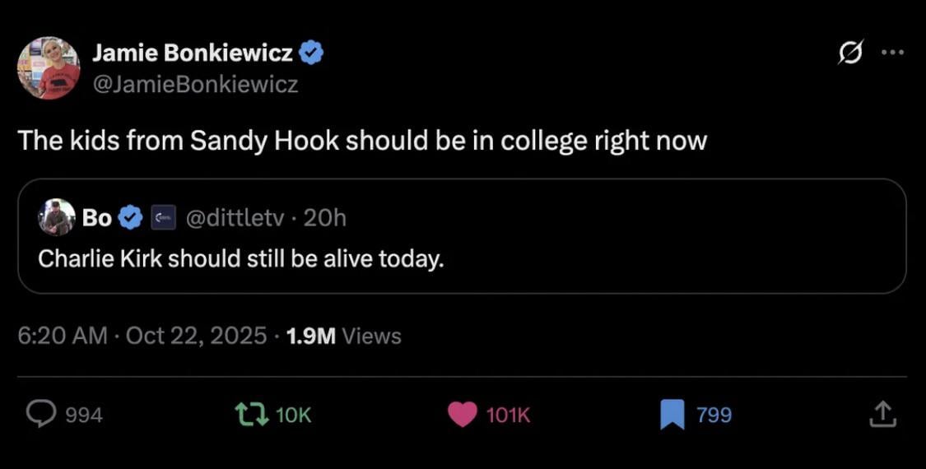Open Jamie Bonkiewicz's profile picture
The height and width of the screenshot is (469, 926).
pos(49,68)
